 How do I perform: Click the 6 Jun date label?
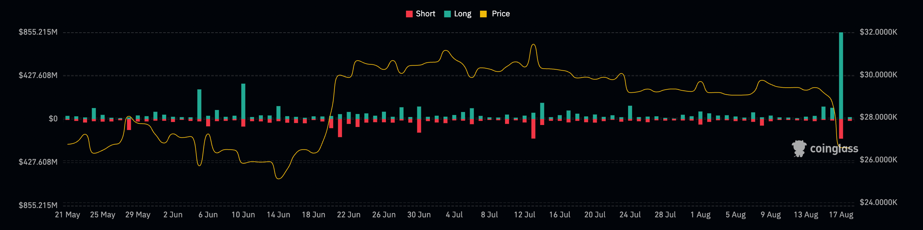(x=208, y=215)
